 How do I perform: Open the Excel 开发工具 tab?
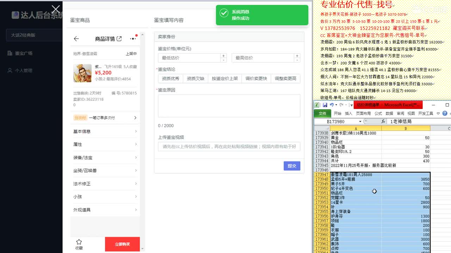[426, 113]
